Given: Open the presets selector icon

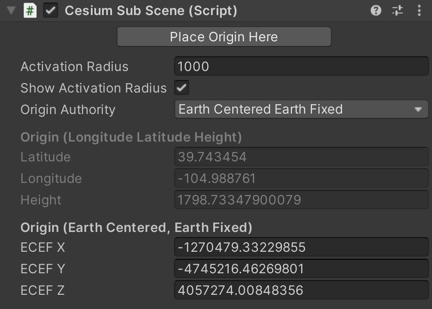Looking at the screenshot, I should 398,11.
